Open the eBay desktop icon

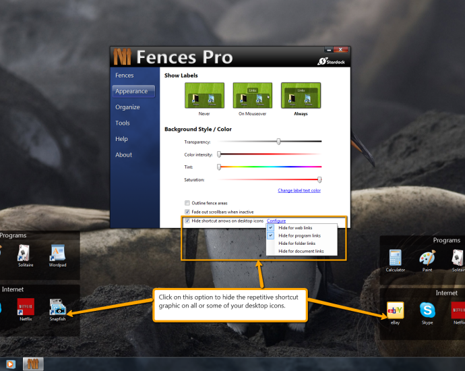pos(396,313)
